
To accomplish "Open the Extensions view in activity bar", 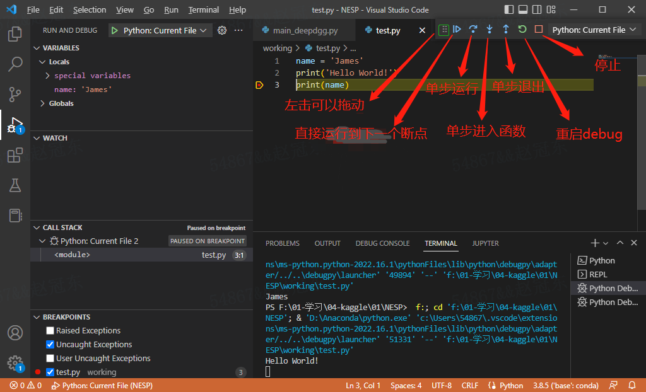I will point(15,155).
